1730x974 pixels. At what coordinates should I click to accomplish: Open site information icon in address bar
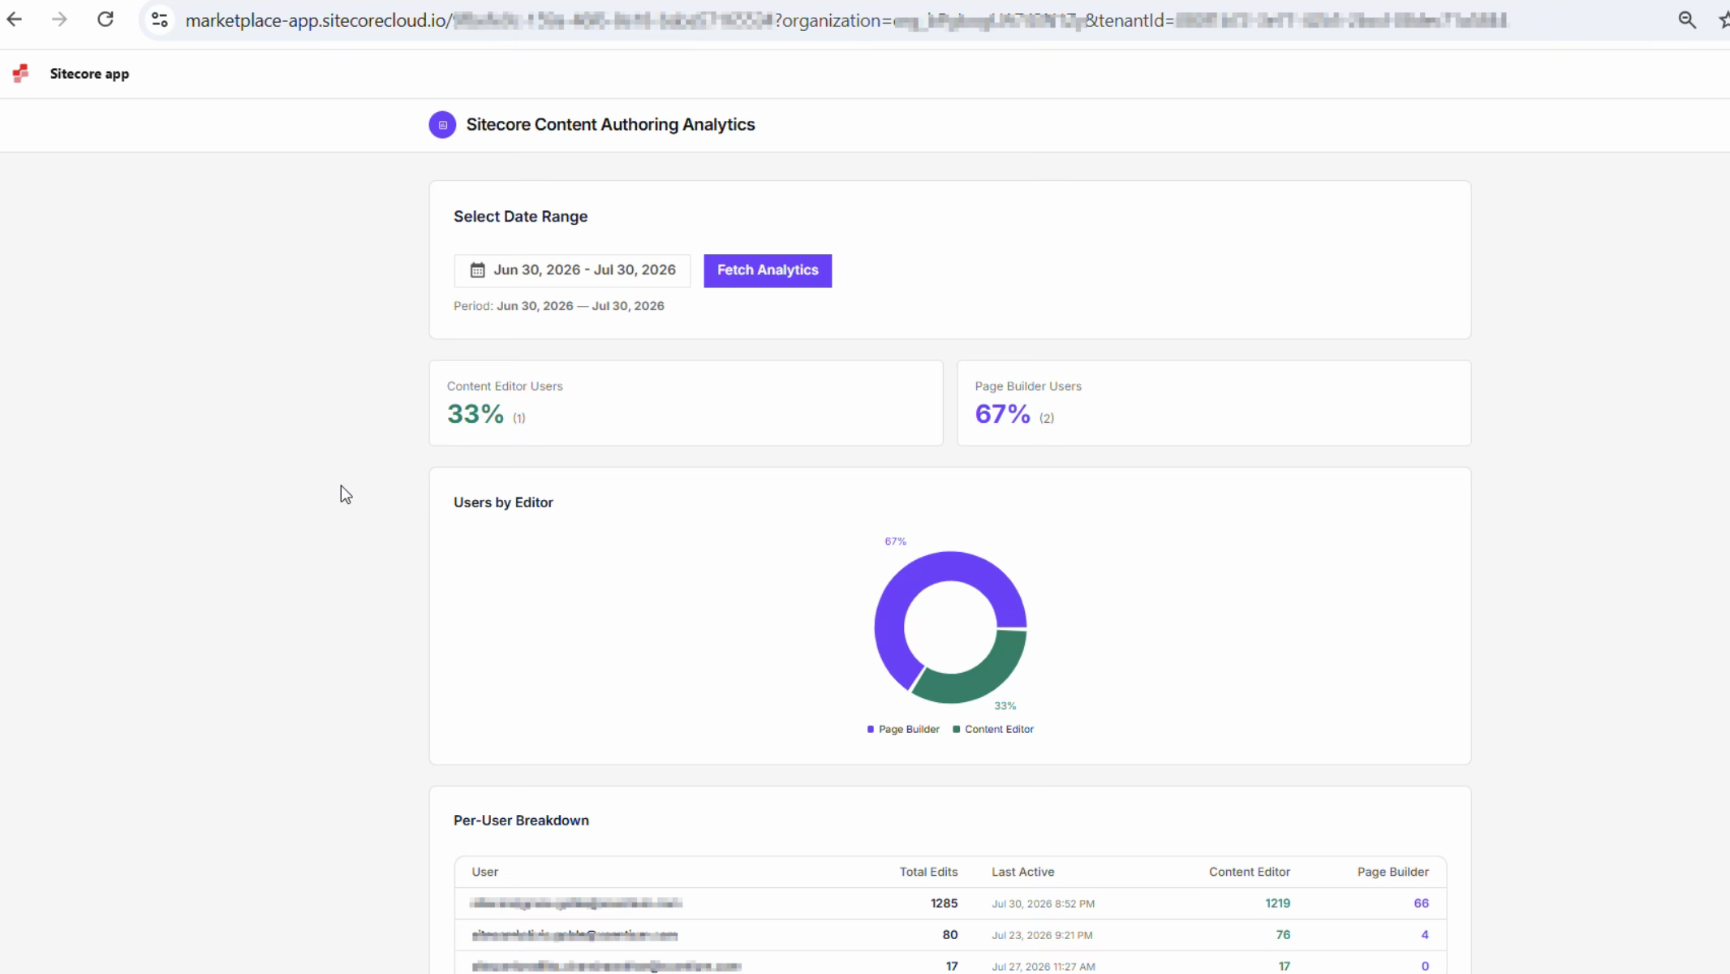pyautogui.click(x=160, y=19)
